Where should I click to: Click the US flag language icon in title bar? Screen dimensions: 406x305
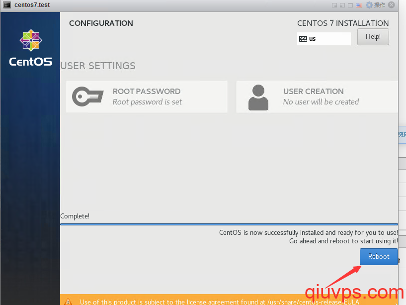359,5
